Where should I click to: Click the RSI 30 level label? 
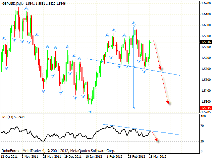[202, 141]
